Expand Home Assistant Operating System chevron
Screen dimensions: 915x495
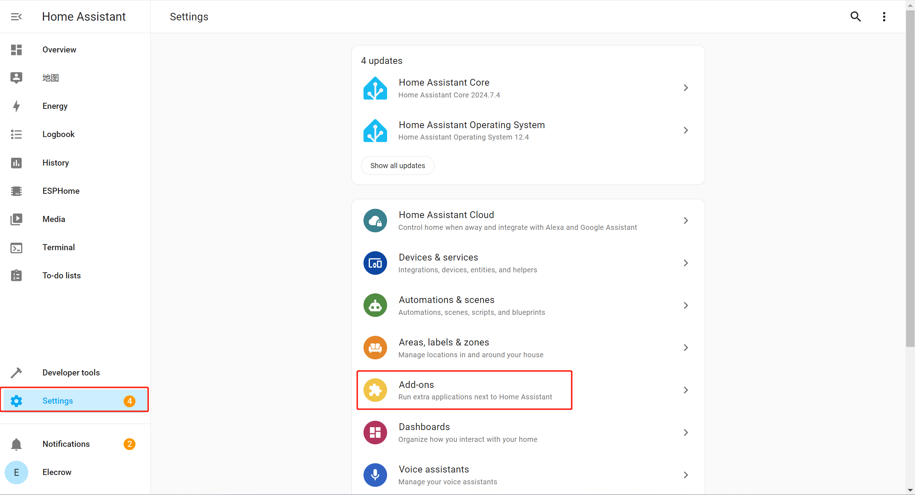click(x=686, y=130)
